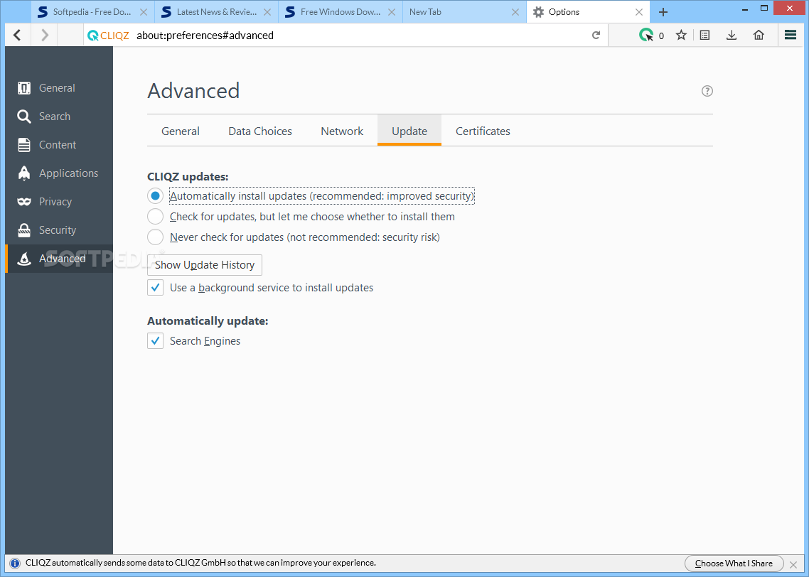The image size is (809, 577).
Task: Open Privacy preferences in sidebar
Action: coord(60,202)
